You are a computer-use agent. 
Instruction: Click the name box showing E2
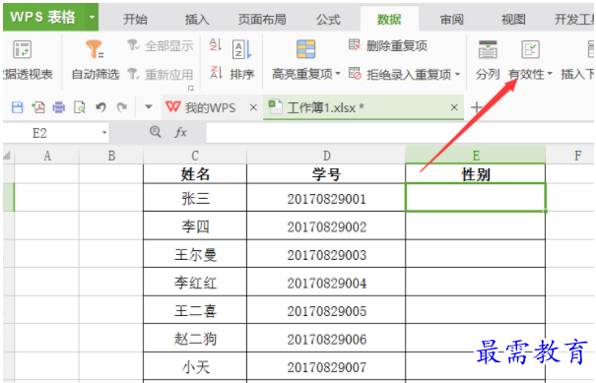pyautogui.click(x=51, y=133)
